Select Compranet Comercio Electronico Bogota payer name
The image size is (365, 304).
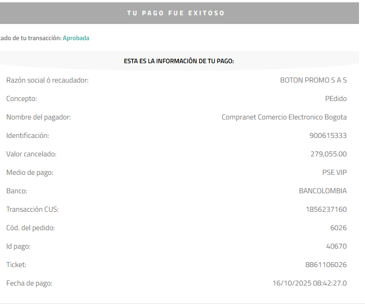point(284,117)
